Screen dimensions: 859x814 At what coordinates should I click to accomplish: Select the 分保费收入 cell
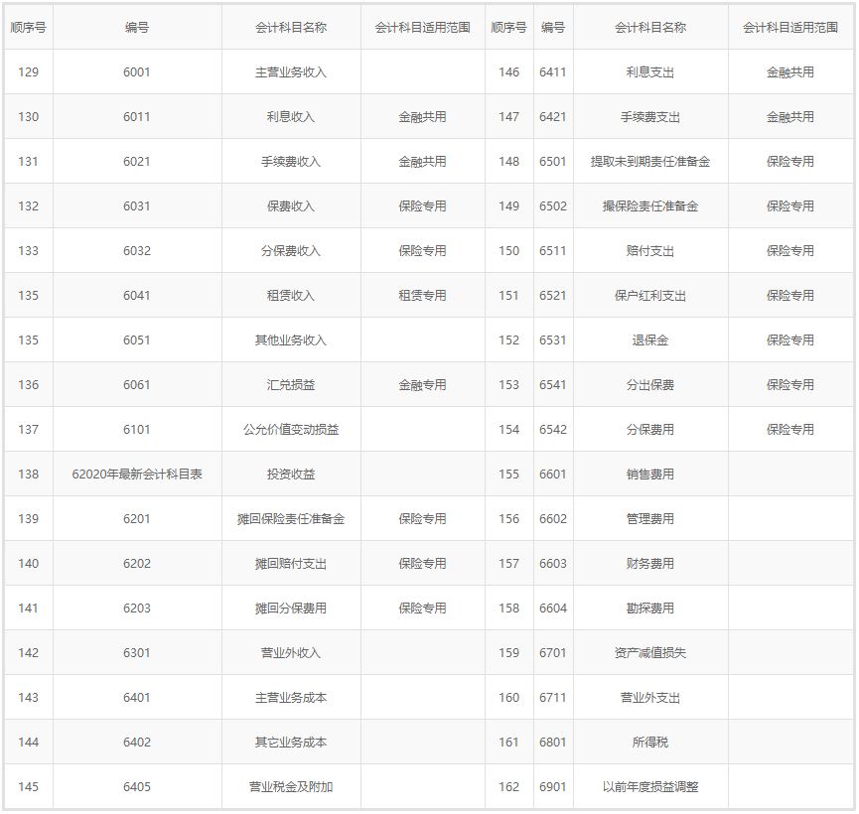pyautogui.click(x=291, y=251)
